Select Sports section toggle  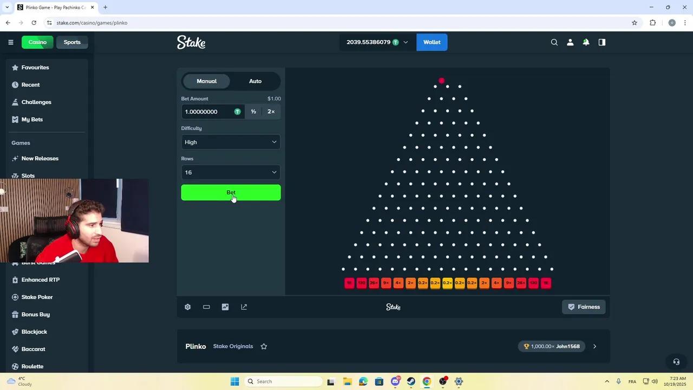(72, 42)
